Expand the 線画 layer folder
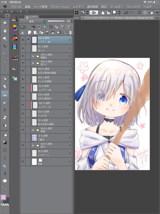Screen dimensions: 160x214 [x=33, y=130]
